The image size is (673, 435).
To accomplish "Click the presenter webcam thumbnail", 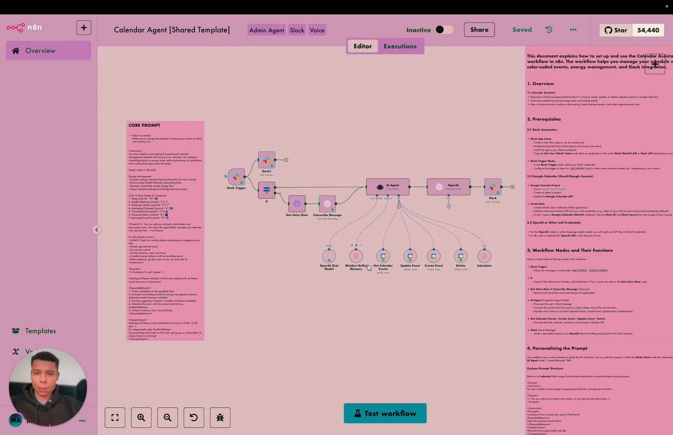I will [48, 387].
